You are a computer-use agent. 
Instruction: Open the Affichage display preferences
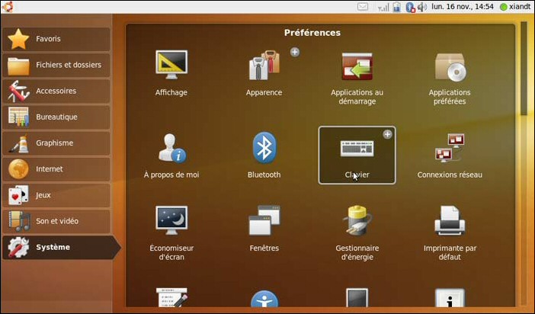point(171,73)
